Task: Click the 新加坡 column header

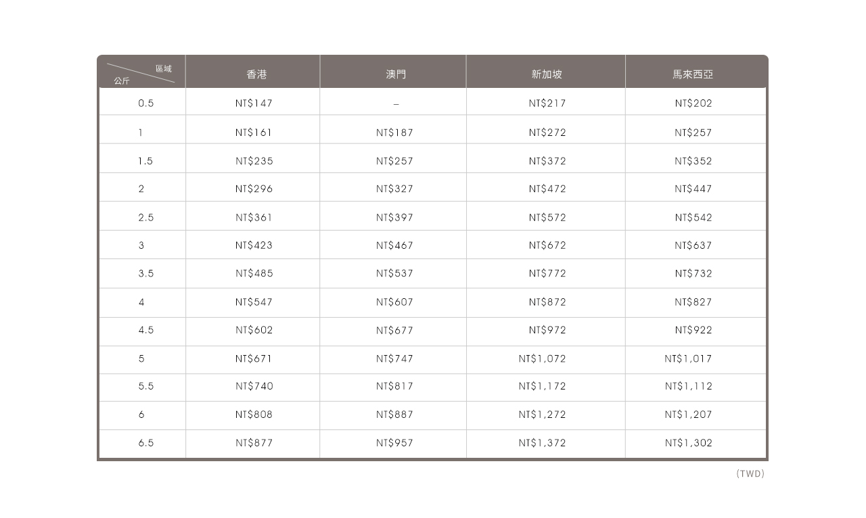Action: [x=547, y=74]
